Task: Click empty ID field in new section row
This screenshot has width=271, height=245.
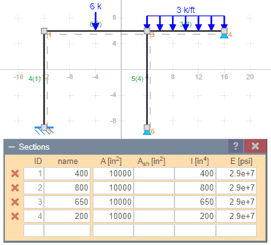Action: (33, 230)
